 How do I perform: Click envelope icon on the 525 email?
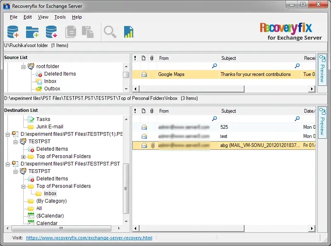coord(144,127)
